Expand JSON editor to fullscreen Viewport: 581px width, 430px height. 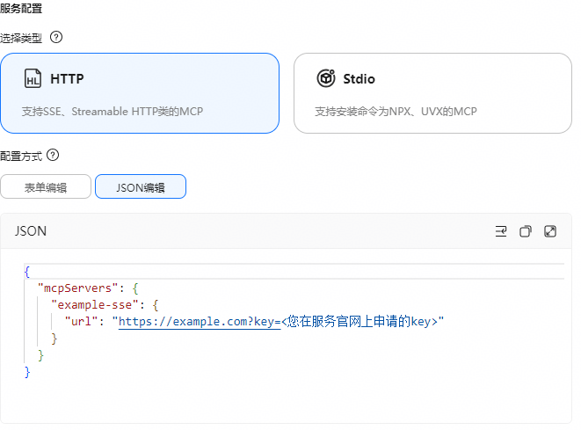point(550,231)
